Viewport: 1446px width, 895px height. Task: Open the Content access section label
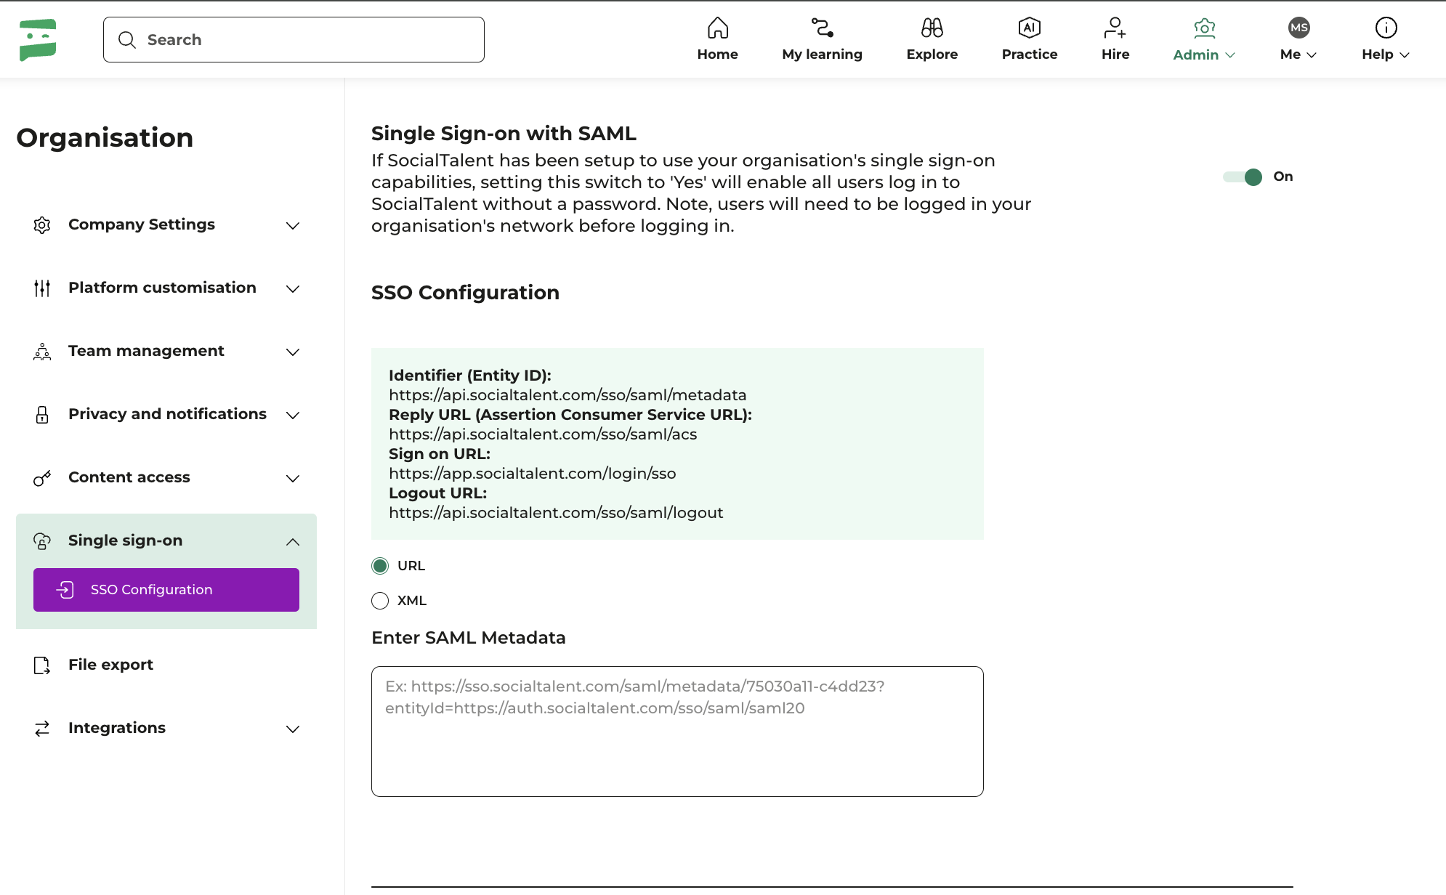click(x=129, y=477)
